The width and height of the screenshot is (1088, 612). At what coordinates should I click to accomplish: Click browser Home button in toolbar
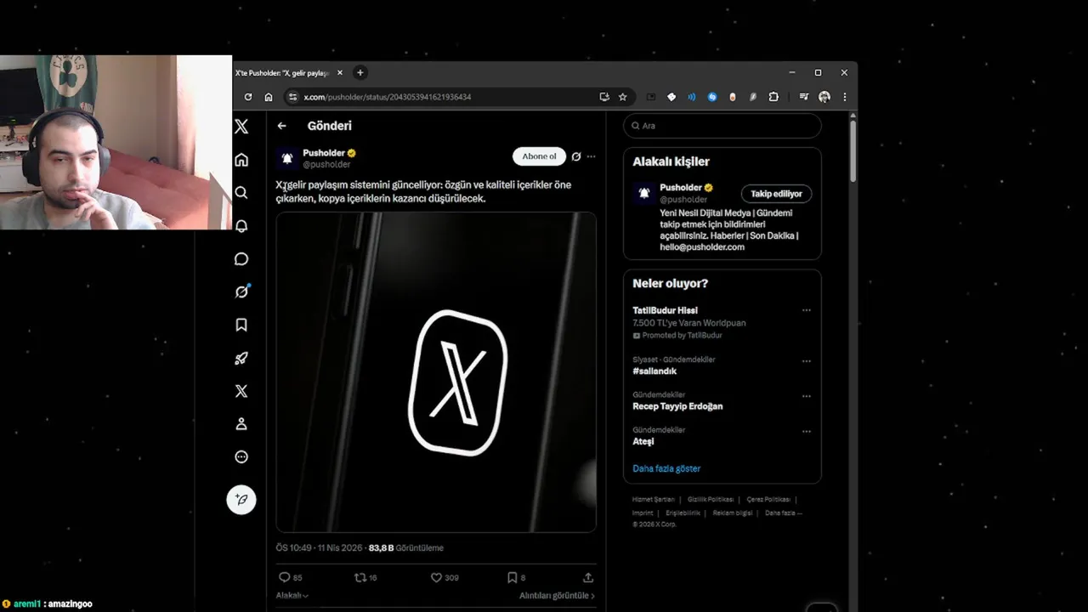[269, 97]
